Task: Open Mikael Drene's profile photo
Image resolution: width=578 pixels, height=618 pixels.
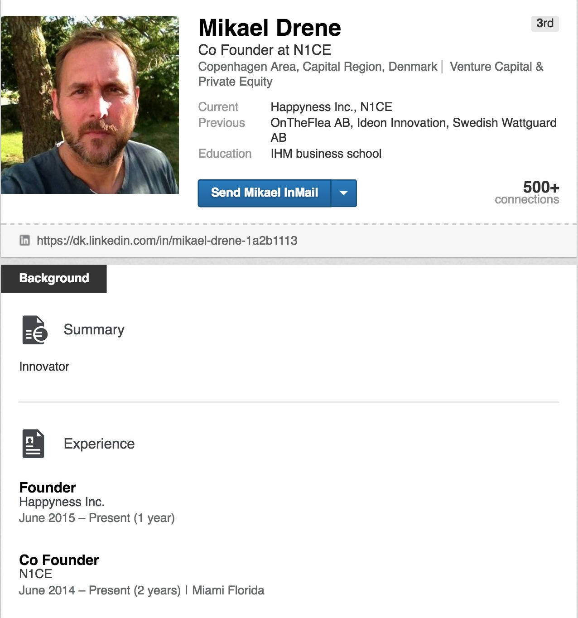Action: pos(90,105)
